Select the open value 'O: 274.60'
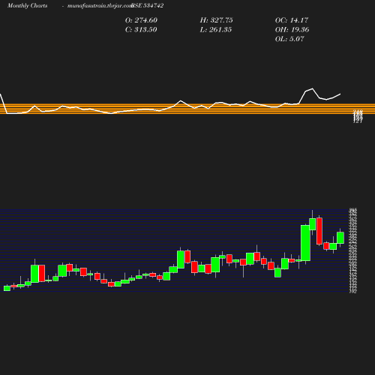The height and width of the screenshot is (375, 375). pos(141,20)
